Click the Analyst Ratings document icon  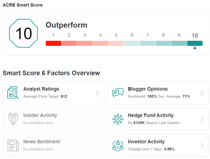coord(13,92)
